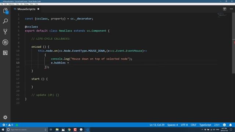Change indentation via Spaces: 4
Screen dimensions: 235x132
(x=173, y=125)
